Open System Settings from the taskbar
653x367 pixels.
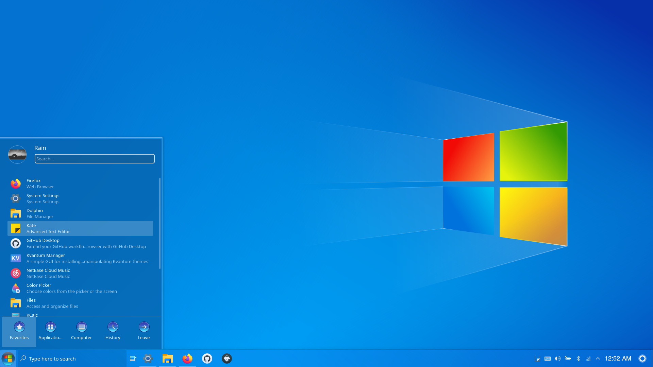[x=148, y=359]
